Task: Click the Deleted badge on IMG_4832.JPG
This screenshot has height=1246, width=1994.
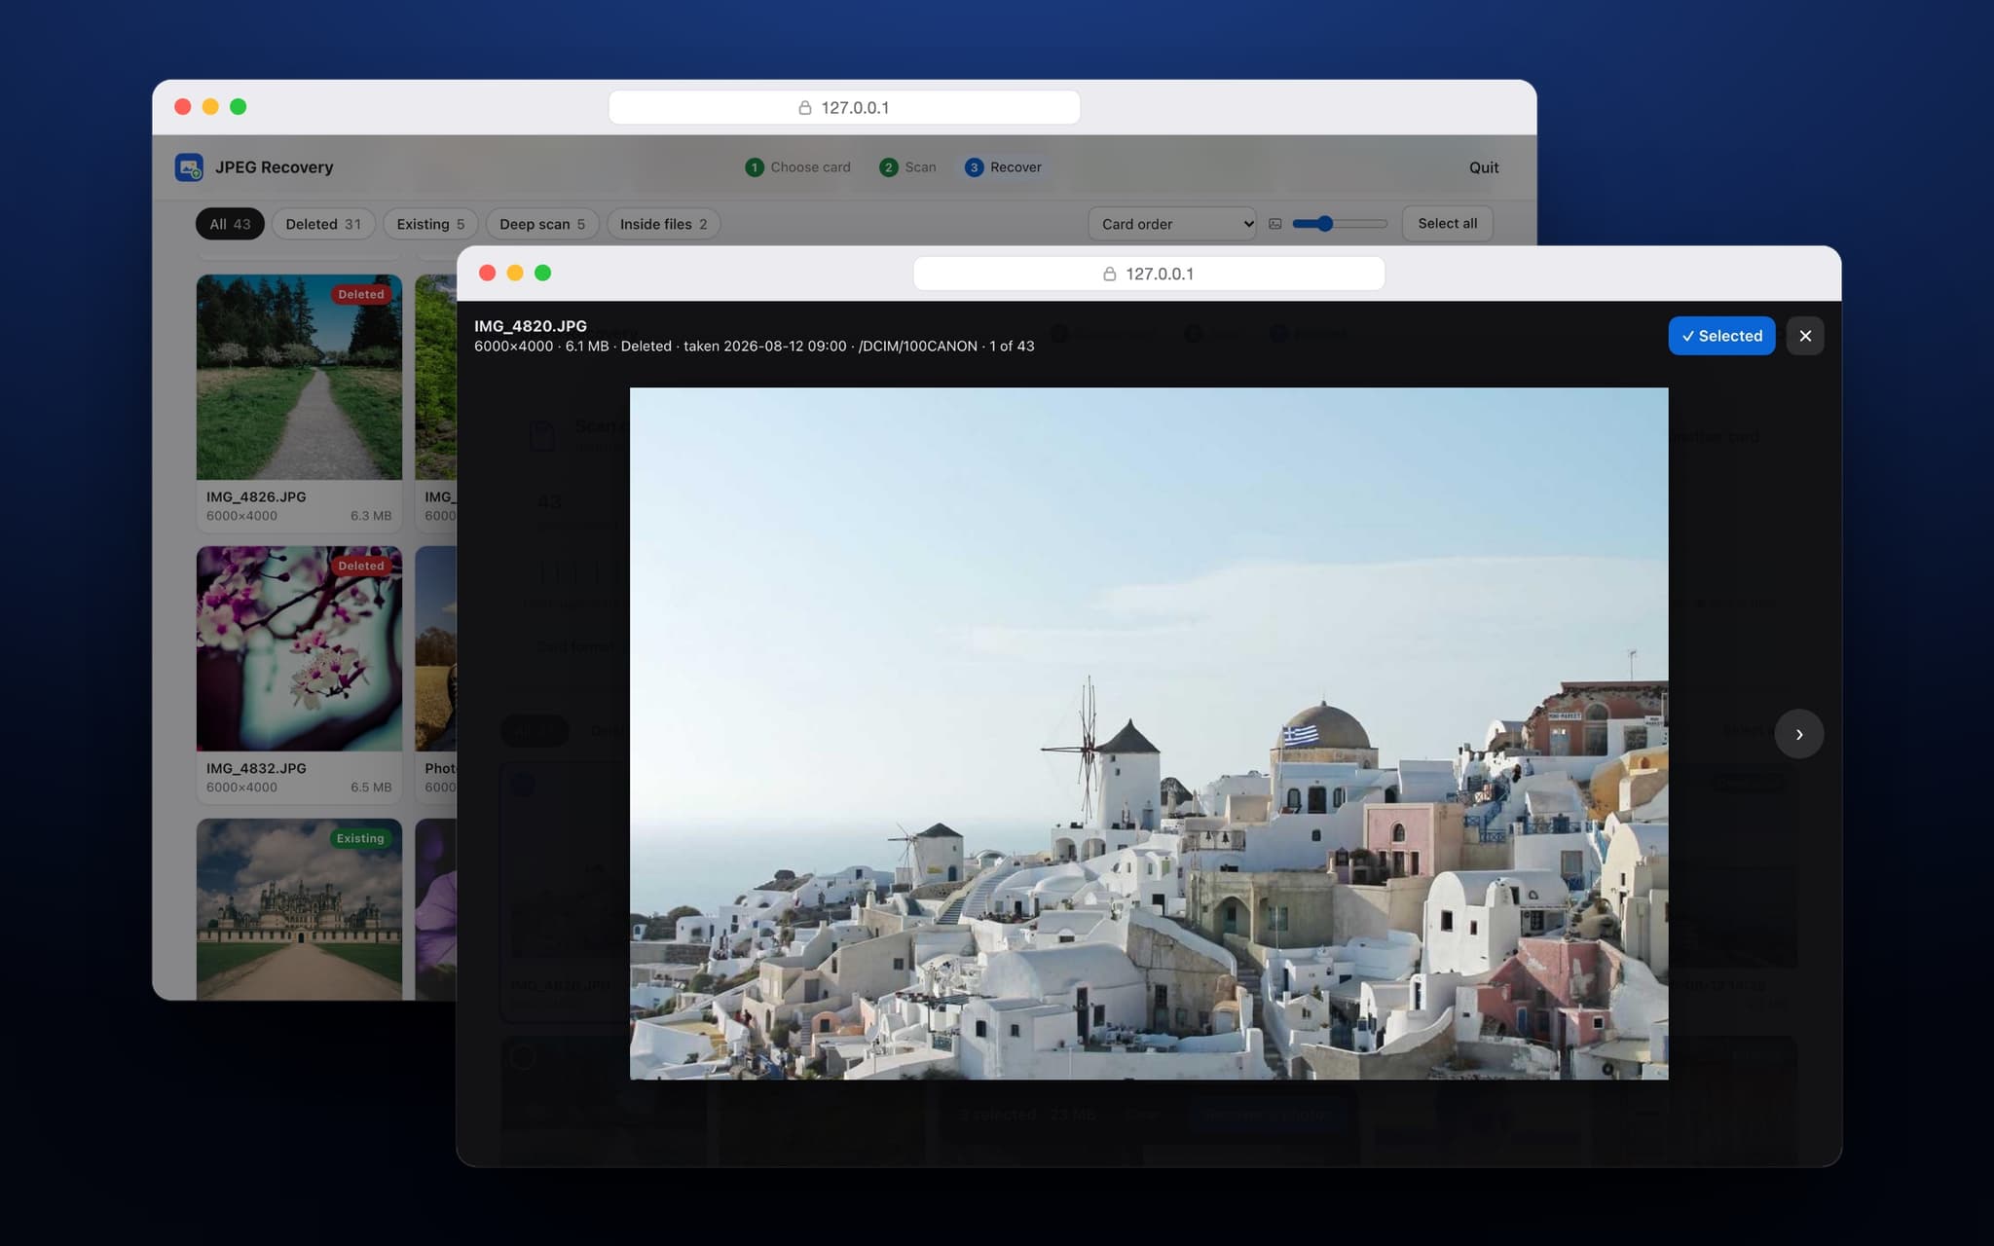Action: click(x=361, y=566)
